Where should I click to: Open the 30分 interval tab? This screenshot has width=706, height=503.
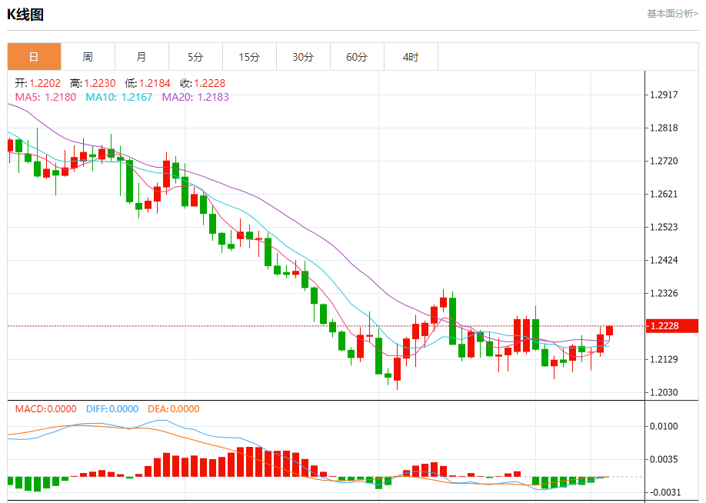tap(303, 57)
